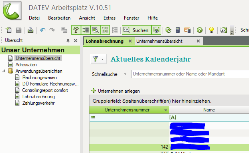Close the Unternehmensübersicht tab
The width and height of the screenshot is (249, 153).
(x=198, y=41)
